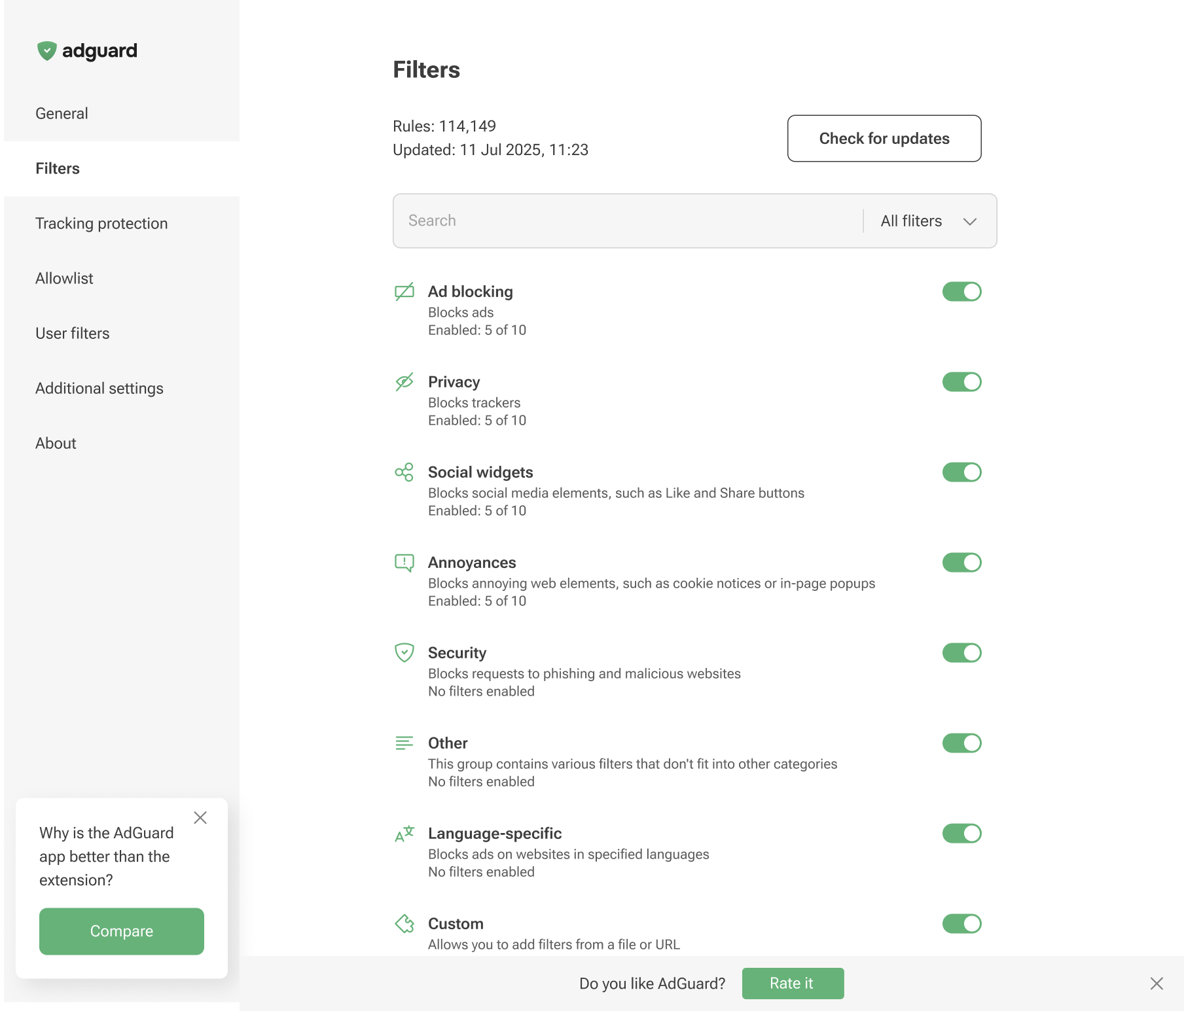The image size is (1184, 1011).
Task: Toggle the Privacy filter group
Action: pyautogui.click(x=961, y=382)
